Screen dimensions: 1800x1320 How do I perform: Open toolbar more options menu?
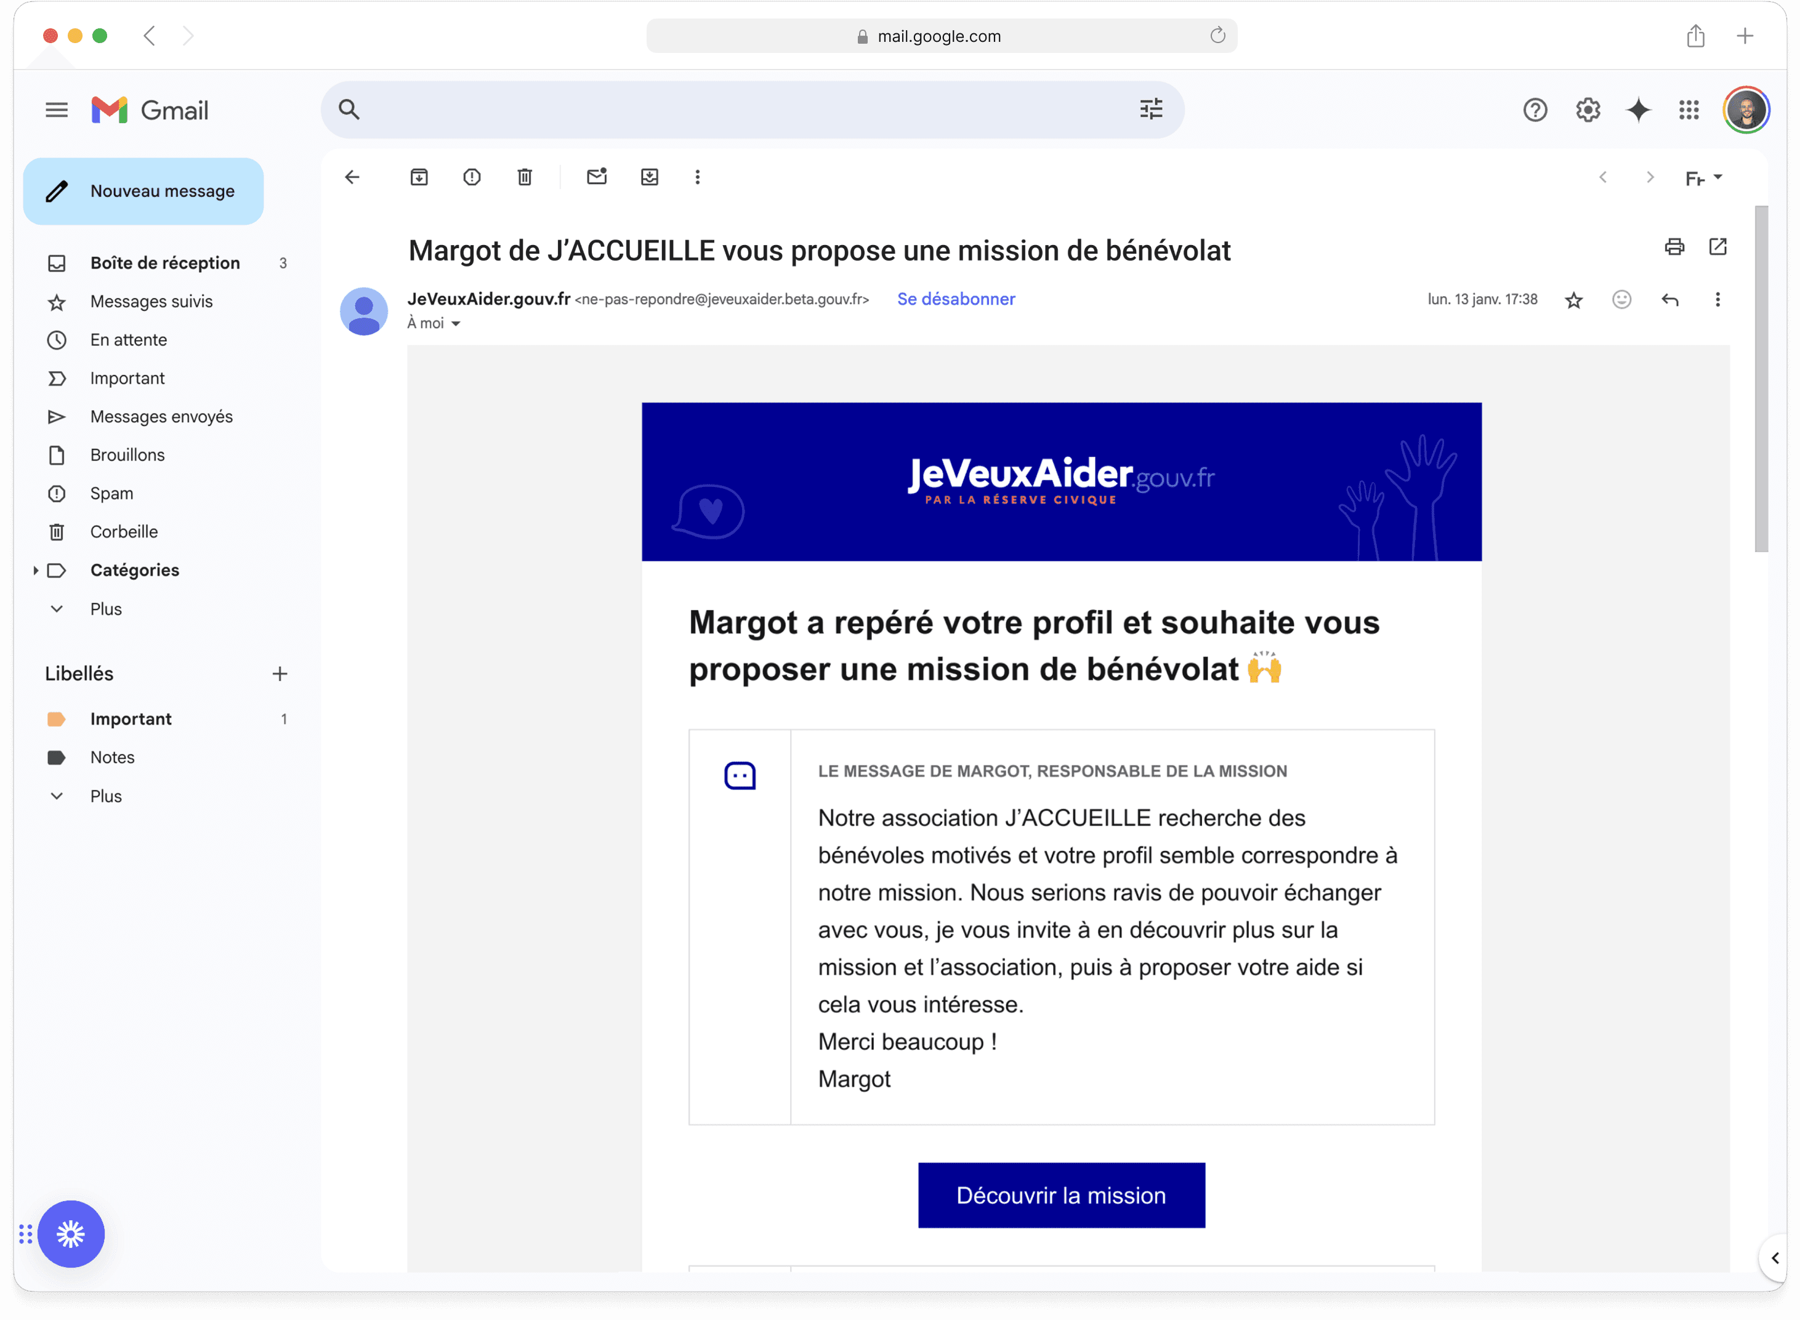pyautogui.click(x=698, y=177)
